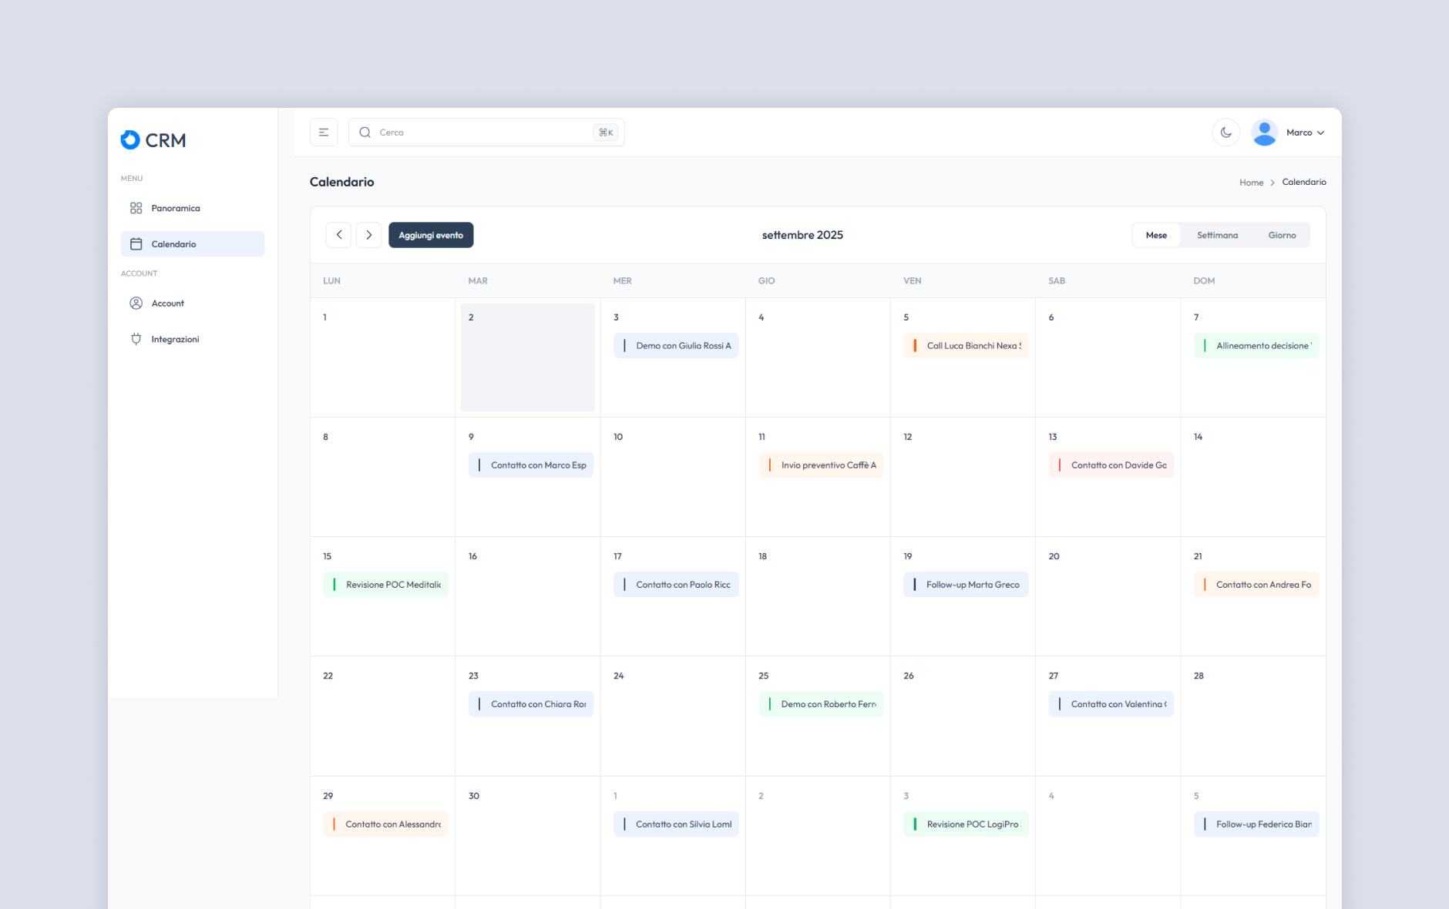The height and width of the screenshot is (909, 1449).
Task: Go to next month arrow
Action: pyautogui.click(x=368, y=235)
